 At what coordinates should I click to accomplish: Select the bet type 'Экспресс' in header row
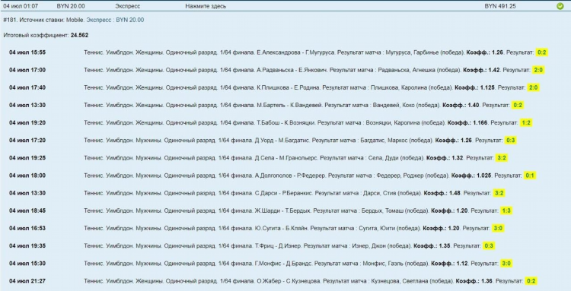(127, 6)
